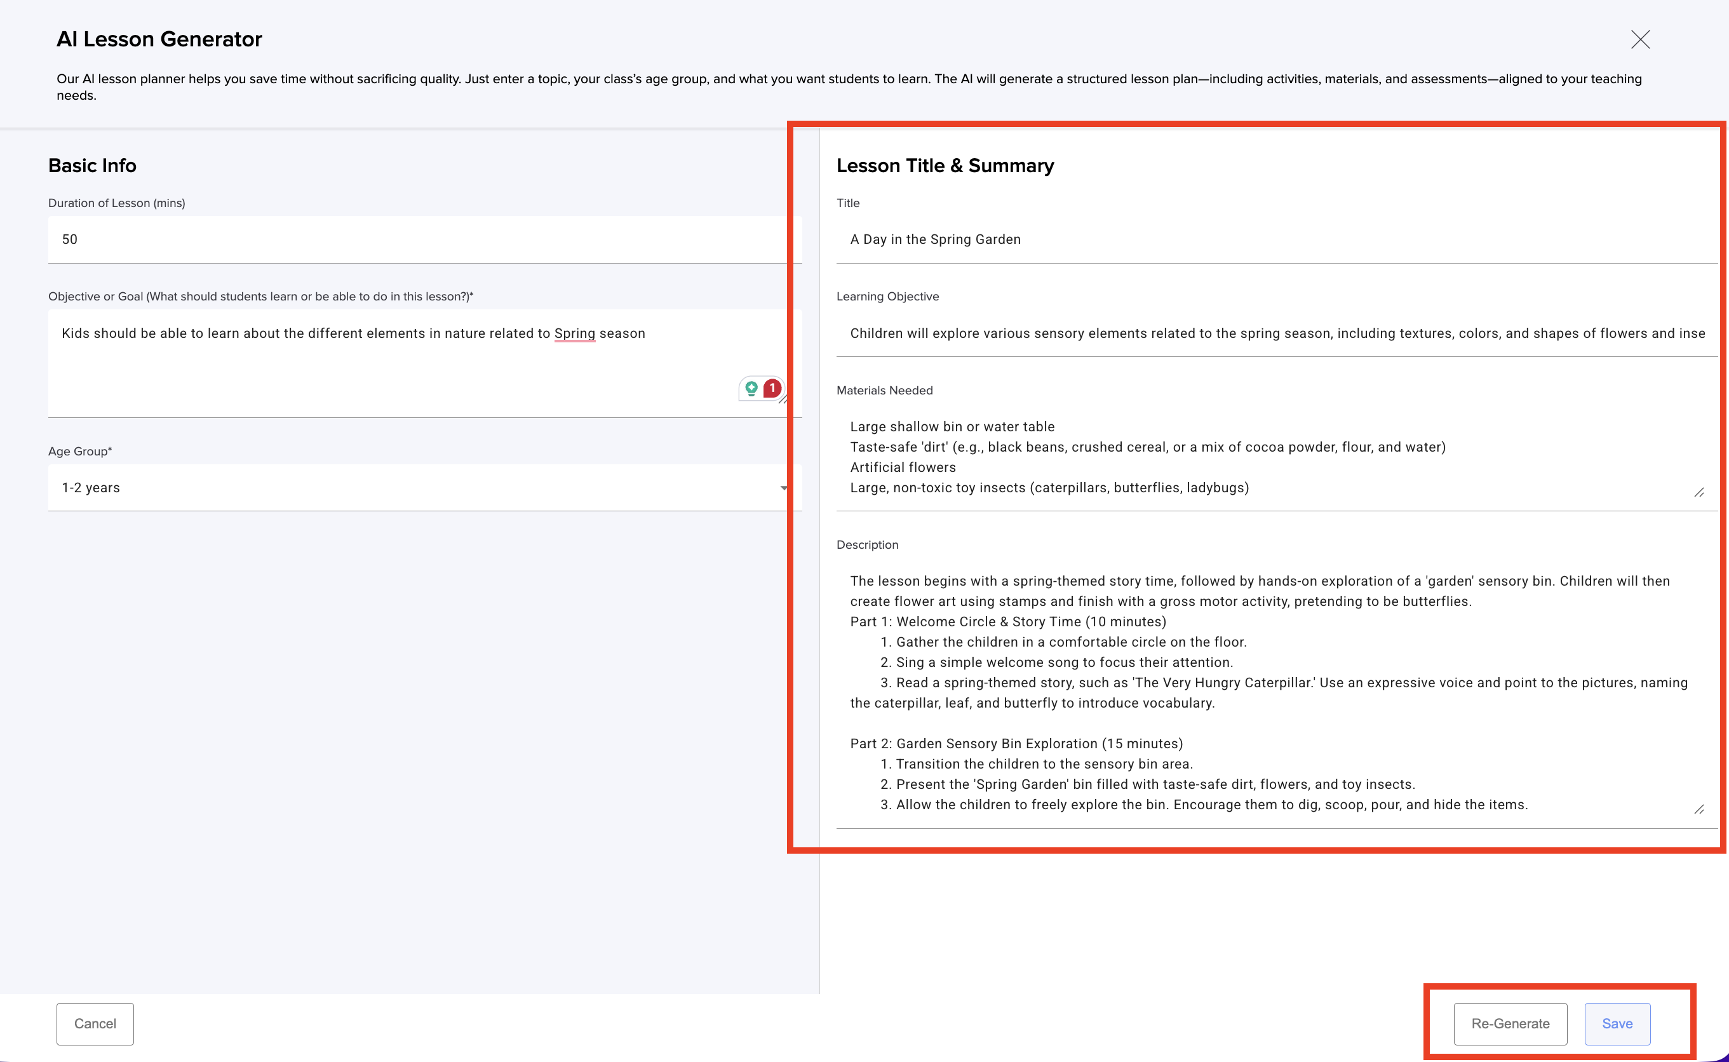Save the generated lesson plan
This screenshot has height=1062, width=1729.
click(x=1617, y=1023)
